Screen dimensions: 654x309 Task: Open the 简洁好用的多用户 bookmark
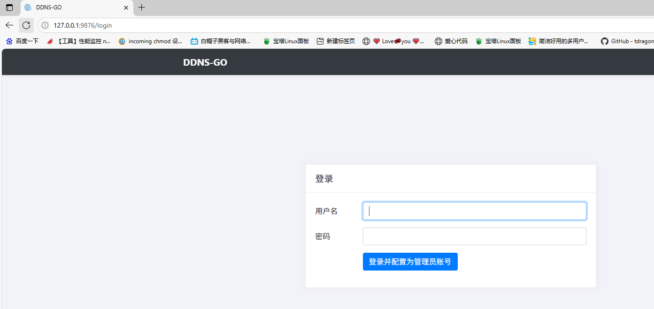tap(559, 41)
